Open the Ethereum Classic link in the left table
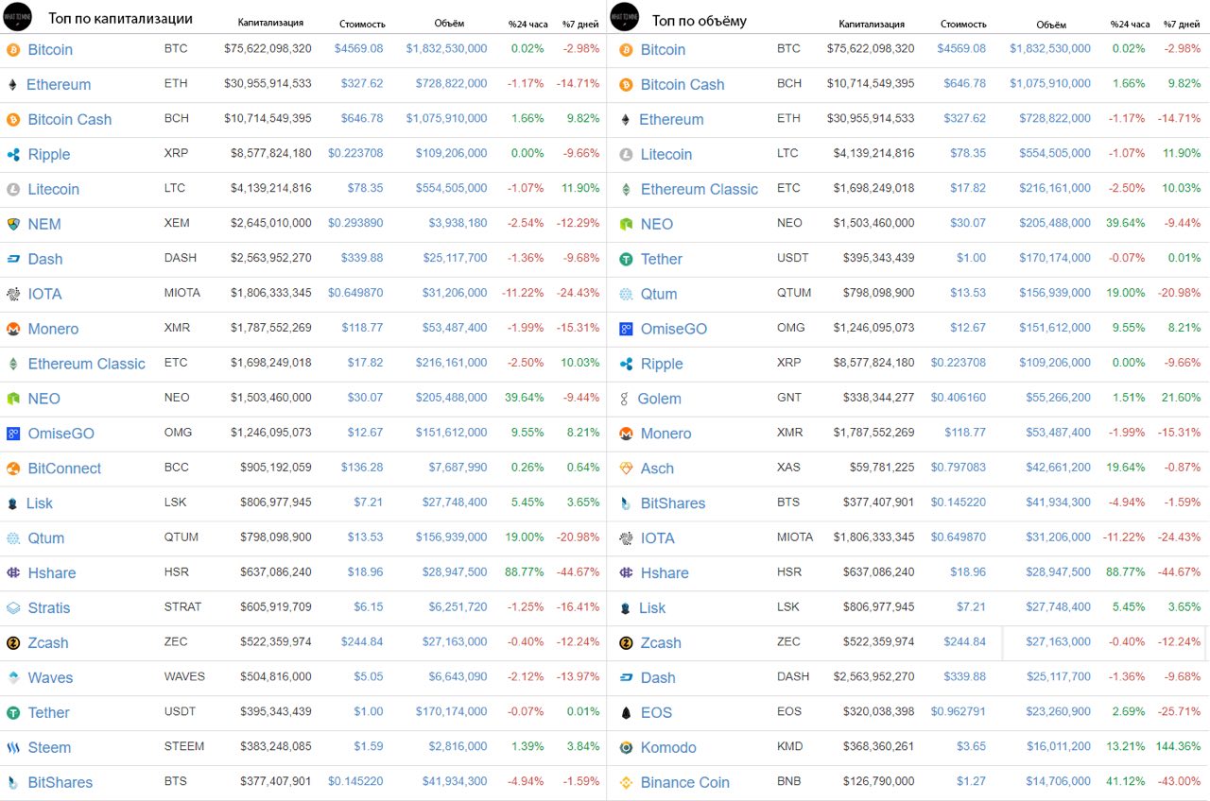The width and height of the screenshot is (1210, 801). (x=87, y=364)
